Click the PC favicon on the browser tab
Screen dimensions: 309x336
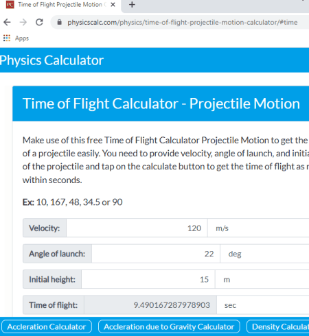[x=10, y=4]
